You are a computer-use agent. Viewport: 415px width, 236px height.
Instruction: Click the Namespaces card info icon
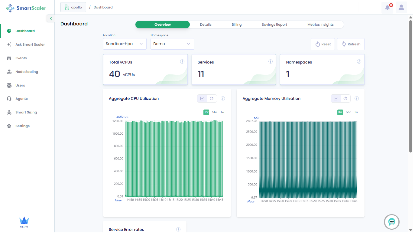(359, 61)
